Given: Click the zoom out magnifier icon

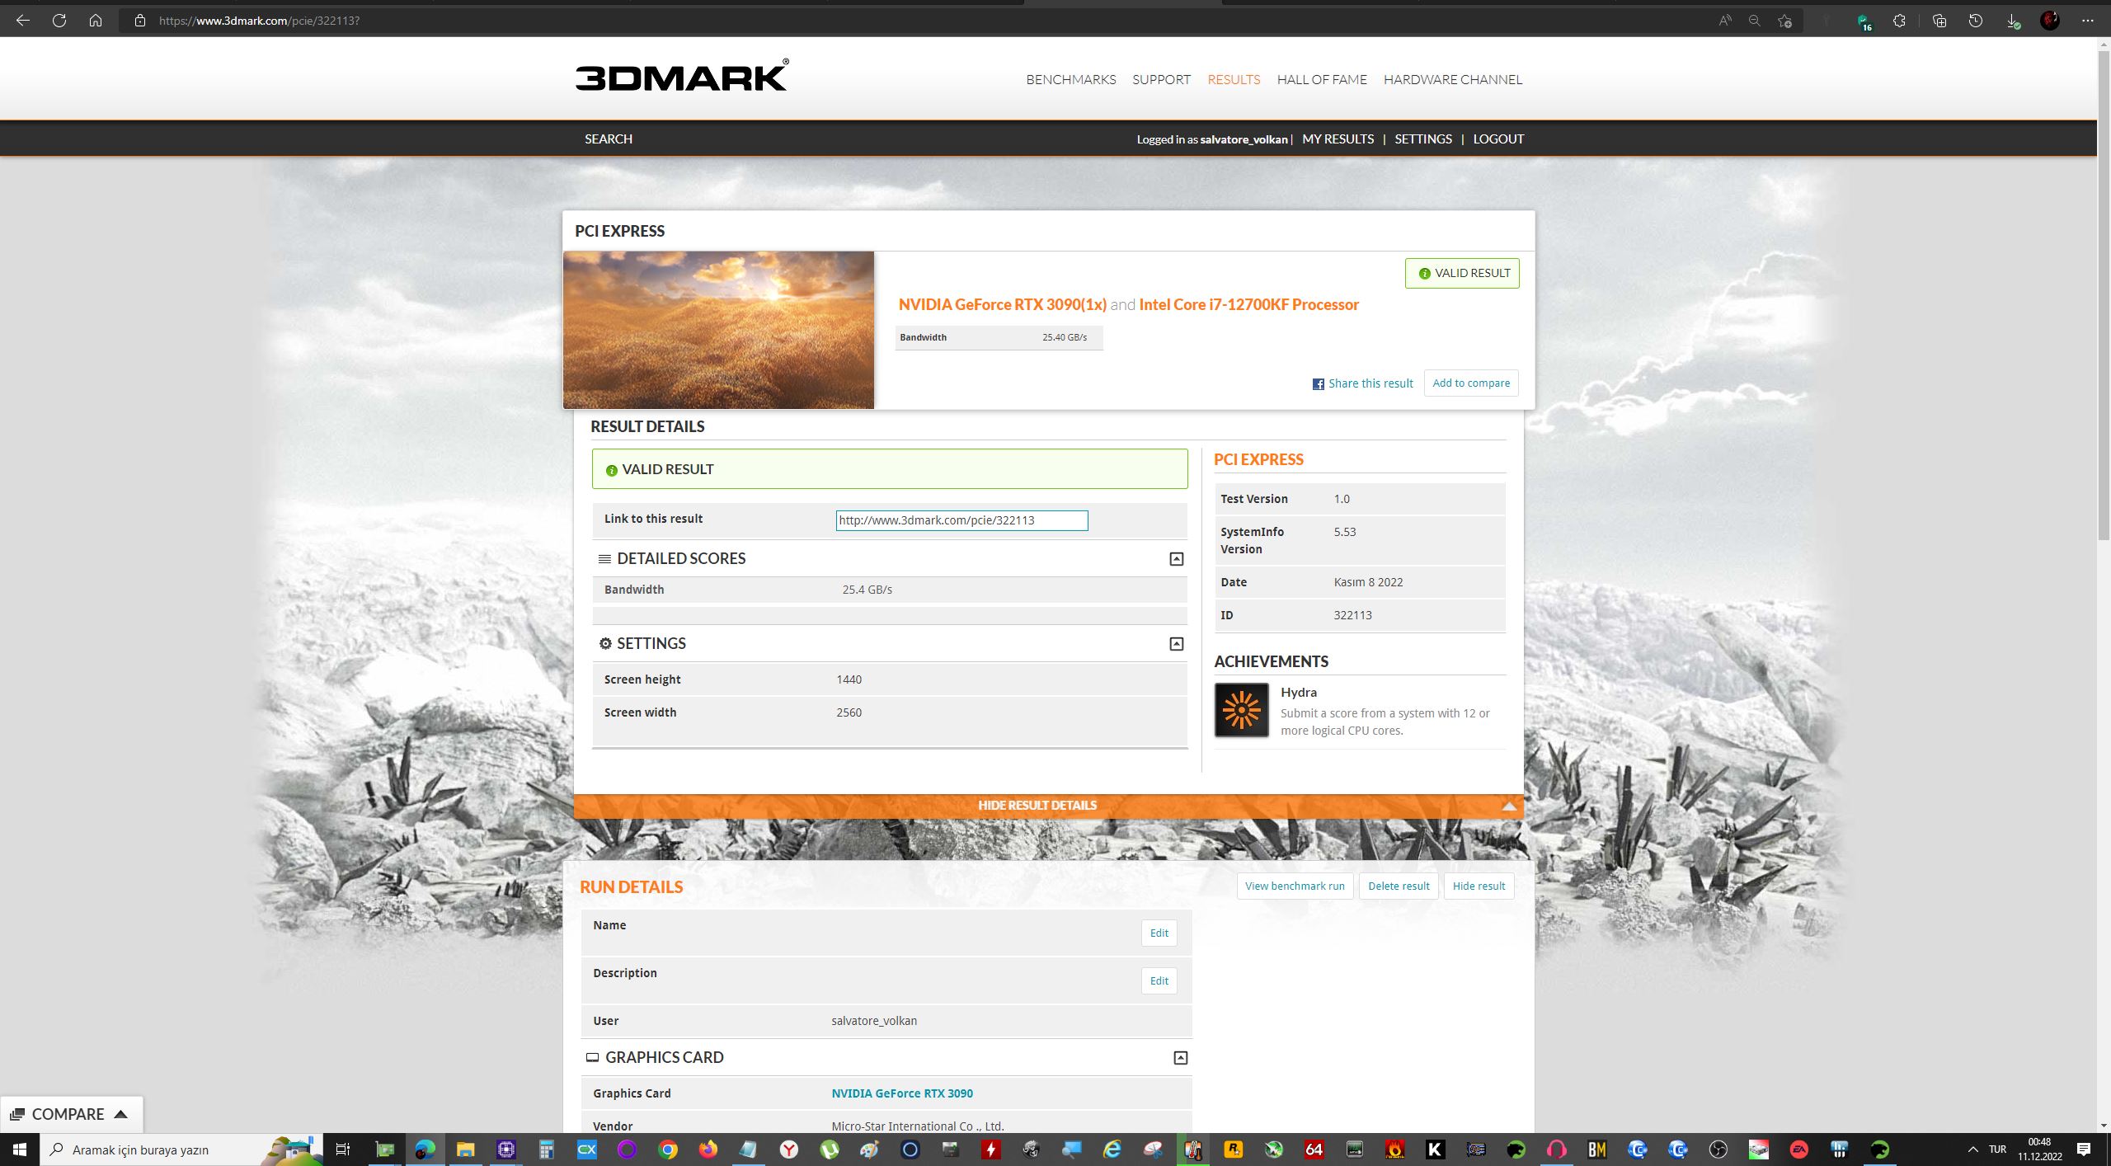Looking at the screenshot, I should click(1755, 21).
